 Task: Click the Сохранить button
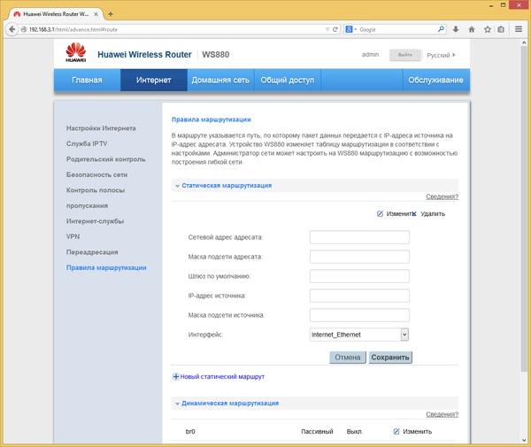pos(390,358)
